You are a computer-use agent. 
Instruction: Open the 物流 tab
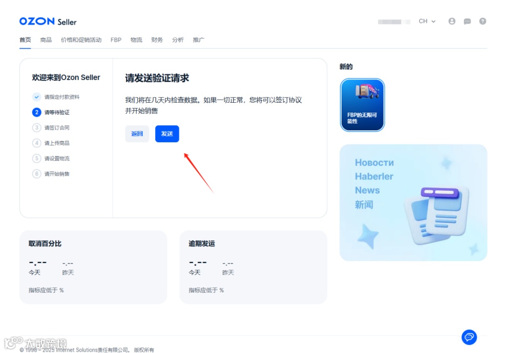point(137,40)
